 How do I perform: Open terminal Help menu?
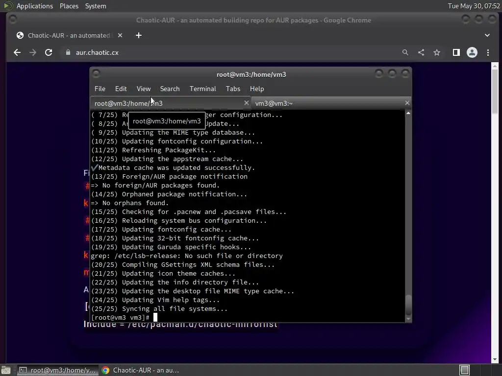click(257, 89)
